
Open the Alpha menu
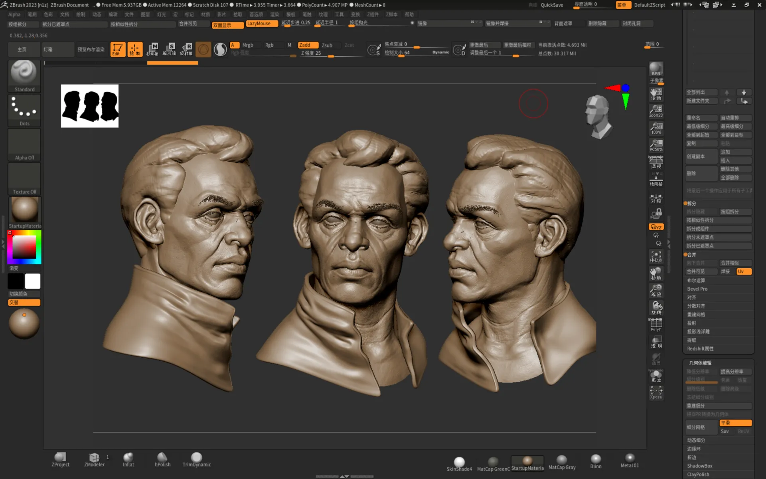pyautogui.click(x=14, y=14)
